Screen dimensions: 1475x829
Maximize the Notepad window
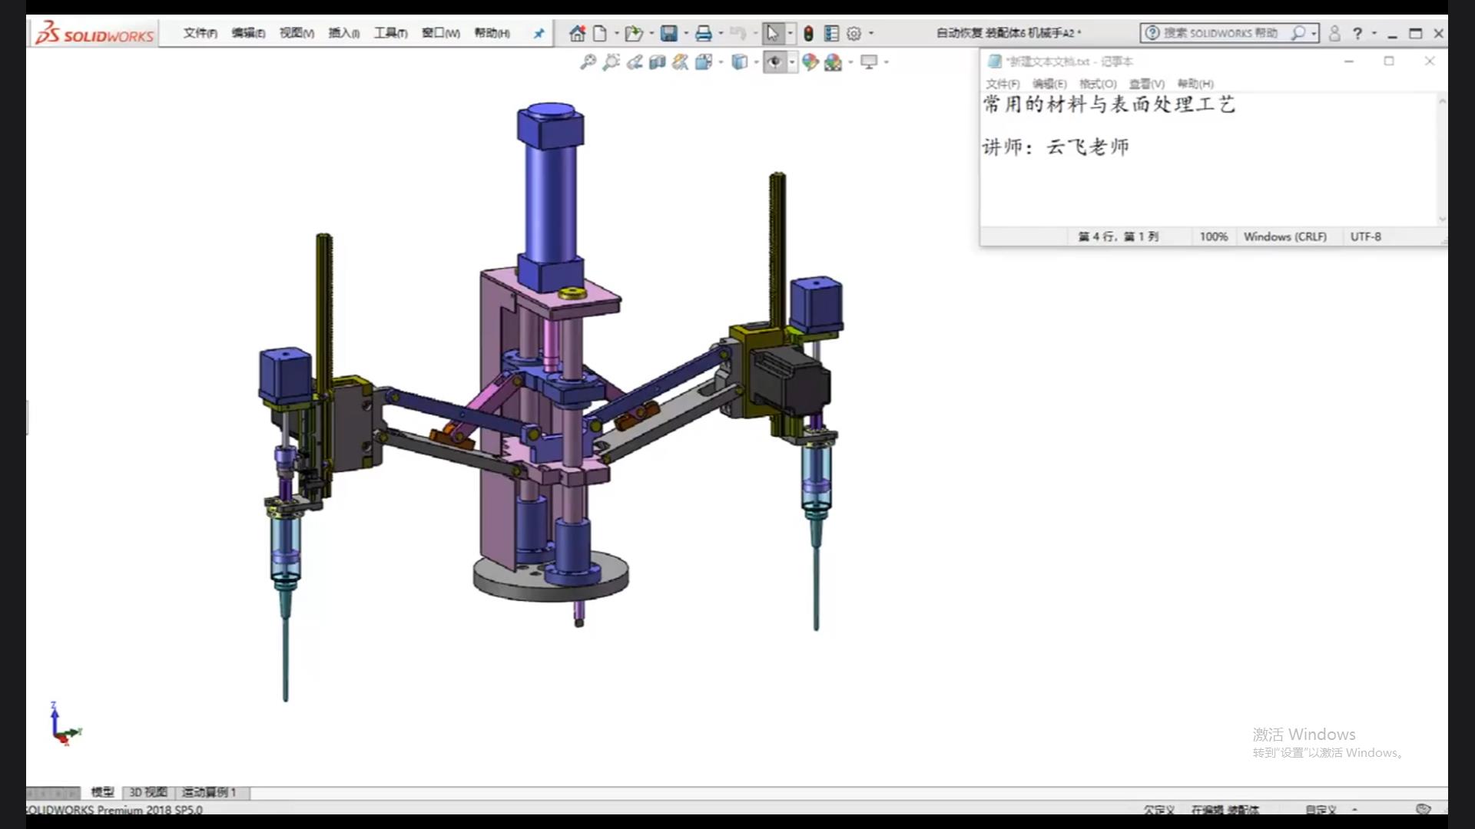[1389, 61]
